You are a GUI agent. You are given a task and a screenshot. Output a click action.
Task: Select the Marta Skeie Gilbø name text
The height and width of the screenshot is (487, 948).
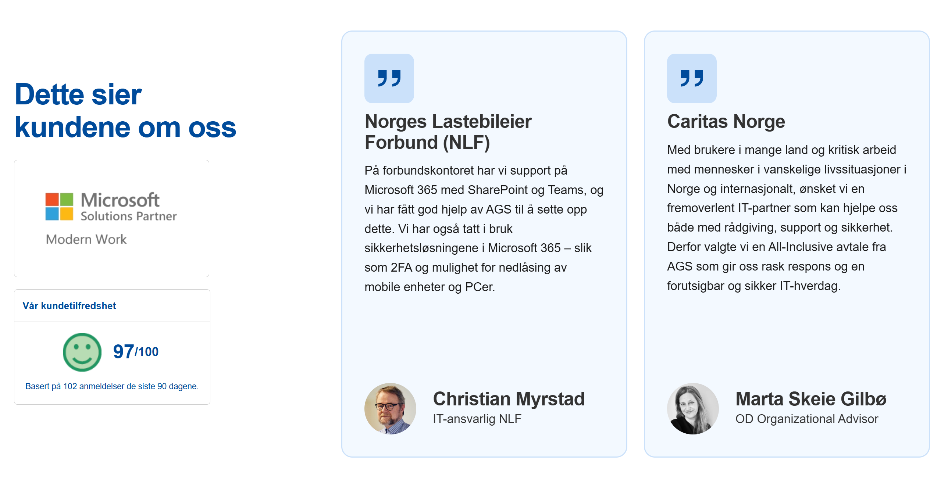point(811,399)
